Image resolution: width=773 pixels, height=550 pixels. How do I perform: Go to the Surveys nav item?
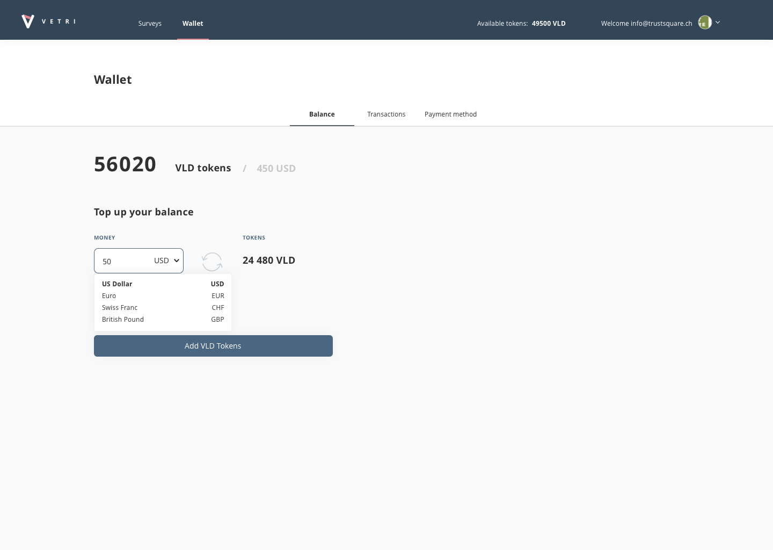point(150,23)
